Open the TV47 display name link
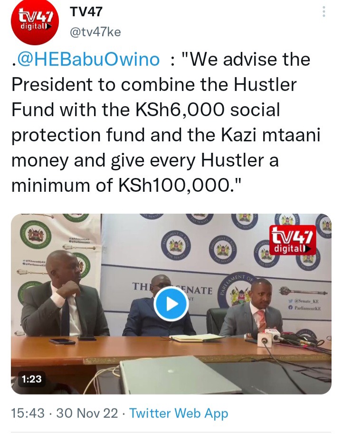342x434 pixels. coord(86,11)
